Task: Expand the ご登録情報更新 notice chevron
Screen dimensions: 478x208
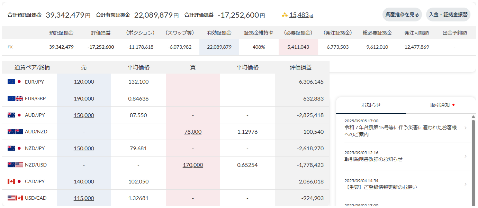Action: pos(466,184)
